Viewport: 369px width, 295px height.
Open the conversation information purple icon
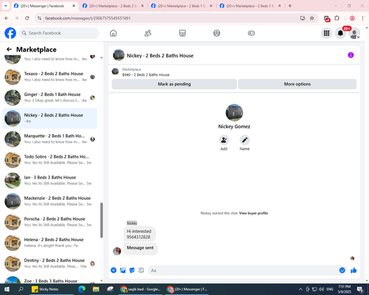tap(351, 55)
